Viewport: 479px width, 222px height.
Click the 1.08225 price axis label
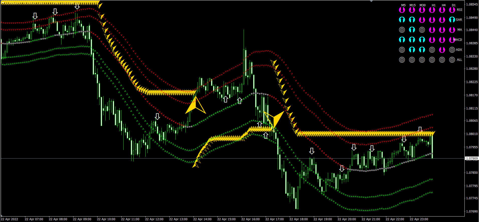(x=472, y=82)
